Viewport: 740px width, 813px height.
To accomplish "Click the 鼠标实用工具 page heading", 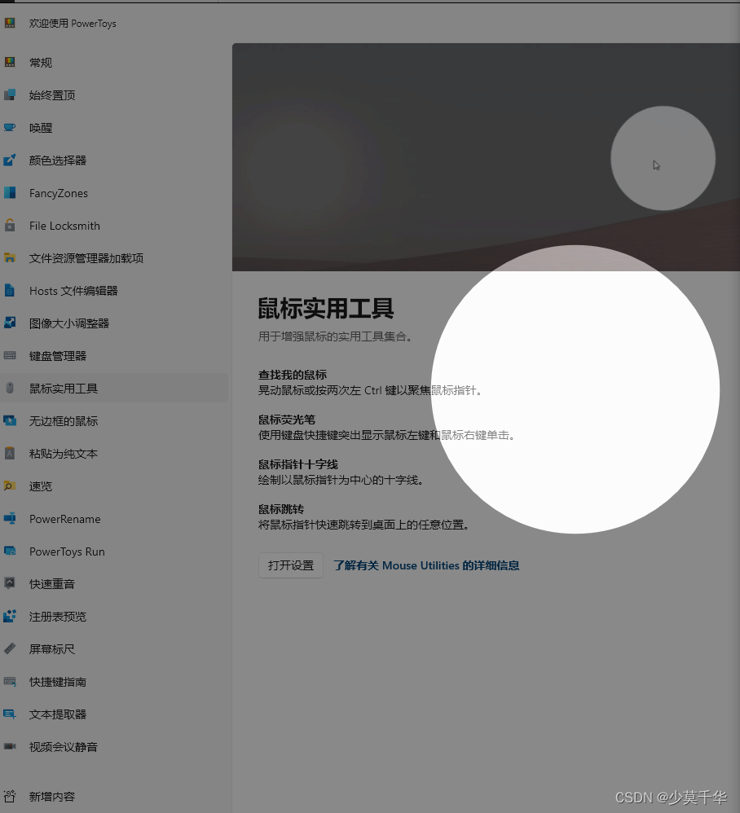I will (x=326, y=309).
